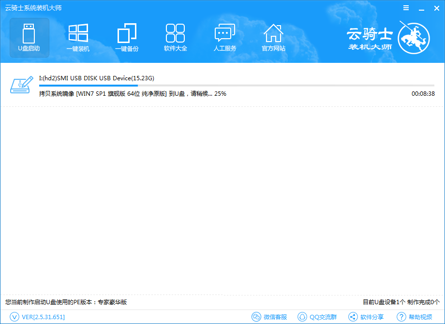Click the VER[2.5.31.651] version link
This screenshot has width=445, height=324.
pos(43,317)
